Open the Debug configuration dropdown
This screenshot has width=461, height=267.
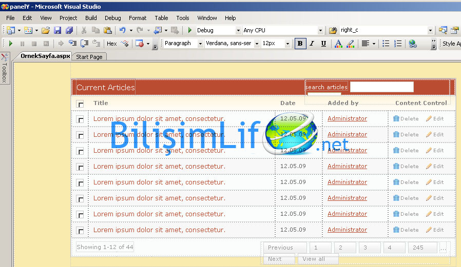click(x=238, y=30)
